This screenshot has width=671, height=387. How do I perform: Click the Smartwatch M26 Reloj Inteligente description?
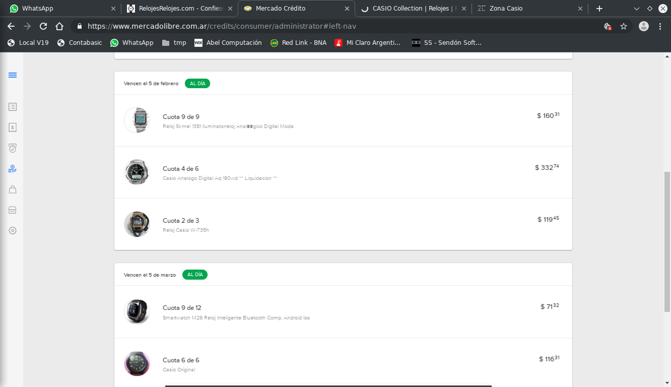click(236, 318)
